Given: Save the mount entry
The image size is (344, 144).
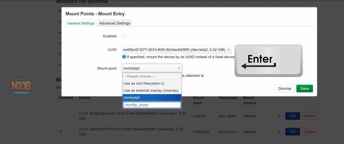Looking at the screenshot, I should pos(304,88).
